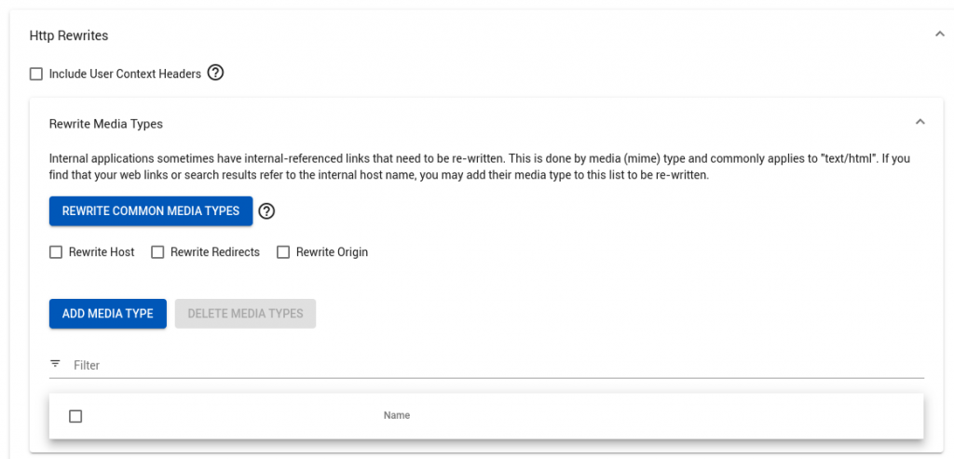Click the Rewrite Common Media Types button
The image size is (954, 459).
pyautogui.click(x=151, y=210)
